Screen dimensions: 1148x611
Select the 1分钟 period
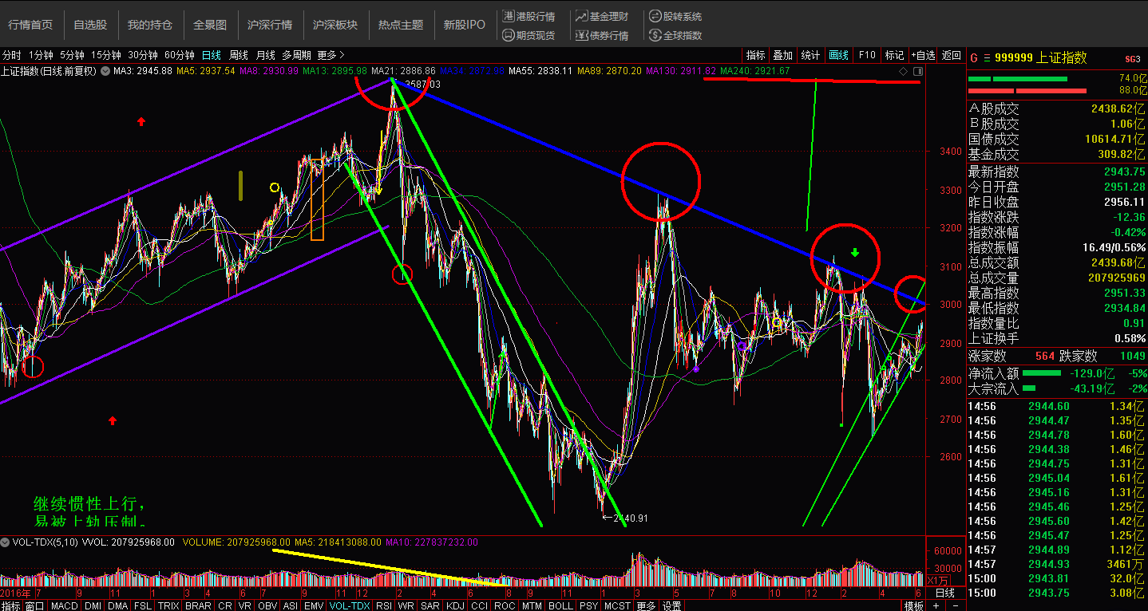(x=40, y=55)
